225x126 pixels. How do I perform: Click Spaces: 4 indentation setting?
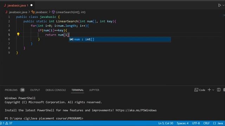pos(182,123)
